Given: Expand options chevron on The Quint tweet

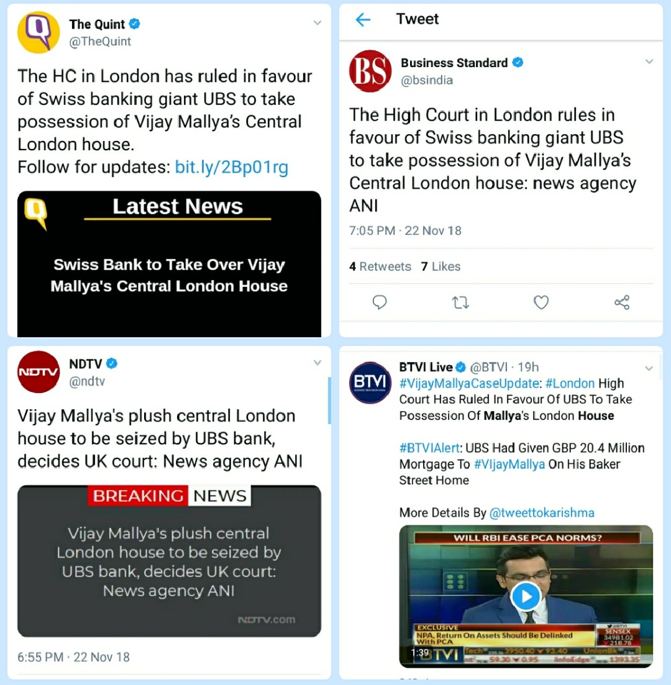Looking at the screenshot, I should click(x=317, y=23).
